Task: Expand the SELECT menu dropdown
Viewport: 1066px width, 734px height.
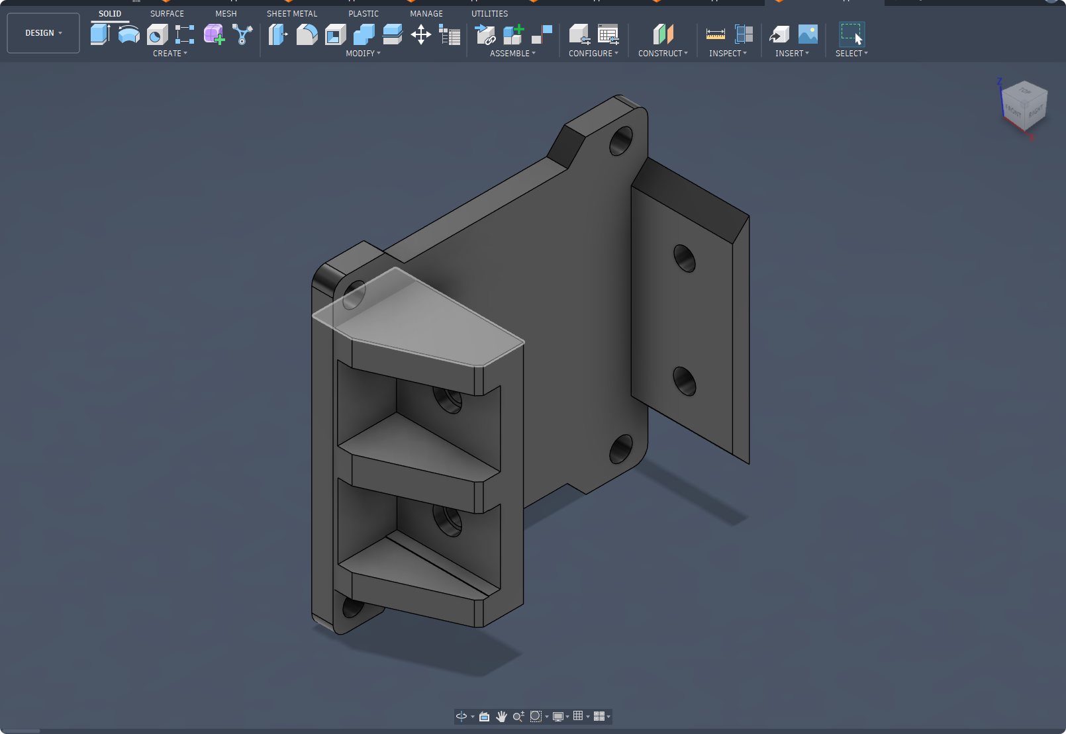Action: (851, 54)
